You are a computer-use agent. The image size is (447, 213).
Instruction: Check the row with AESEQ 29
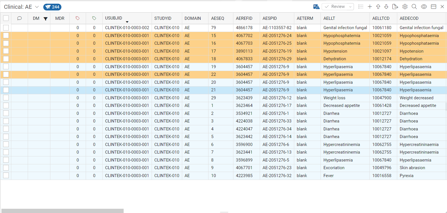pos(6,98)
